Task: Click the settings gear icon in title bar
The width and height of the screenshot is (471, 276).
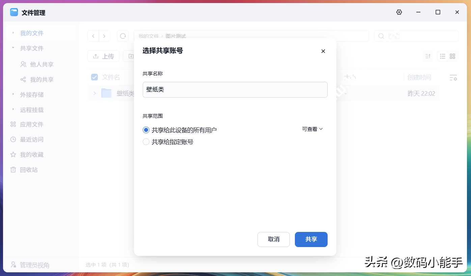Action: coord(399,12)
